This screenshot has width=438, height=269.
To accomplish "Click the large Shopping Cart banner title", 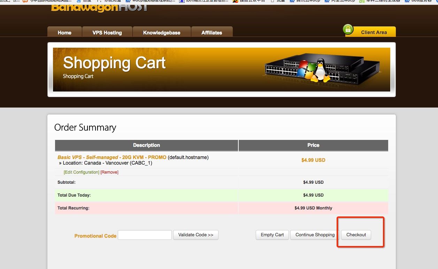I will coord(114,63).
